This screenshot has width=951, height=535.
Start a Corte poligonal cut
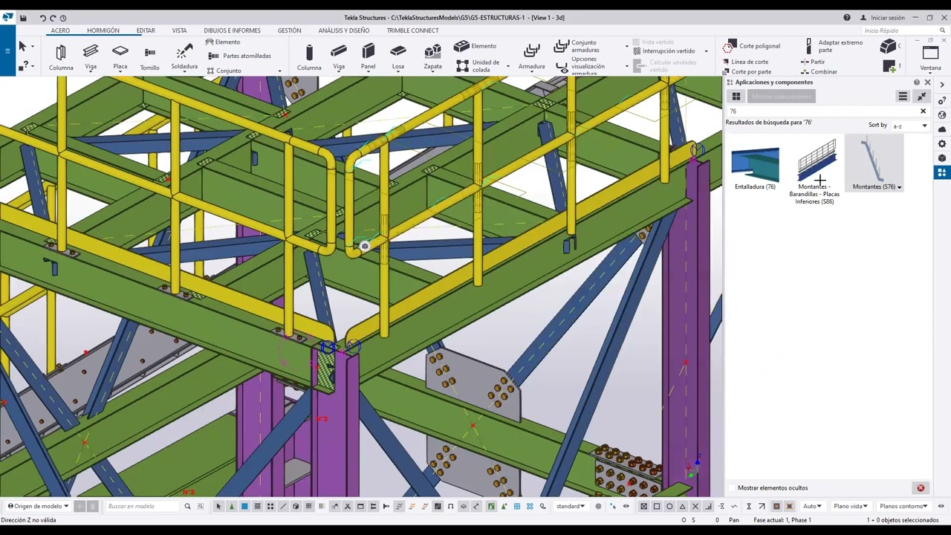pos(753,46)
